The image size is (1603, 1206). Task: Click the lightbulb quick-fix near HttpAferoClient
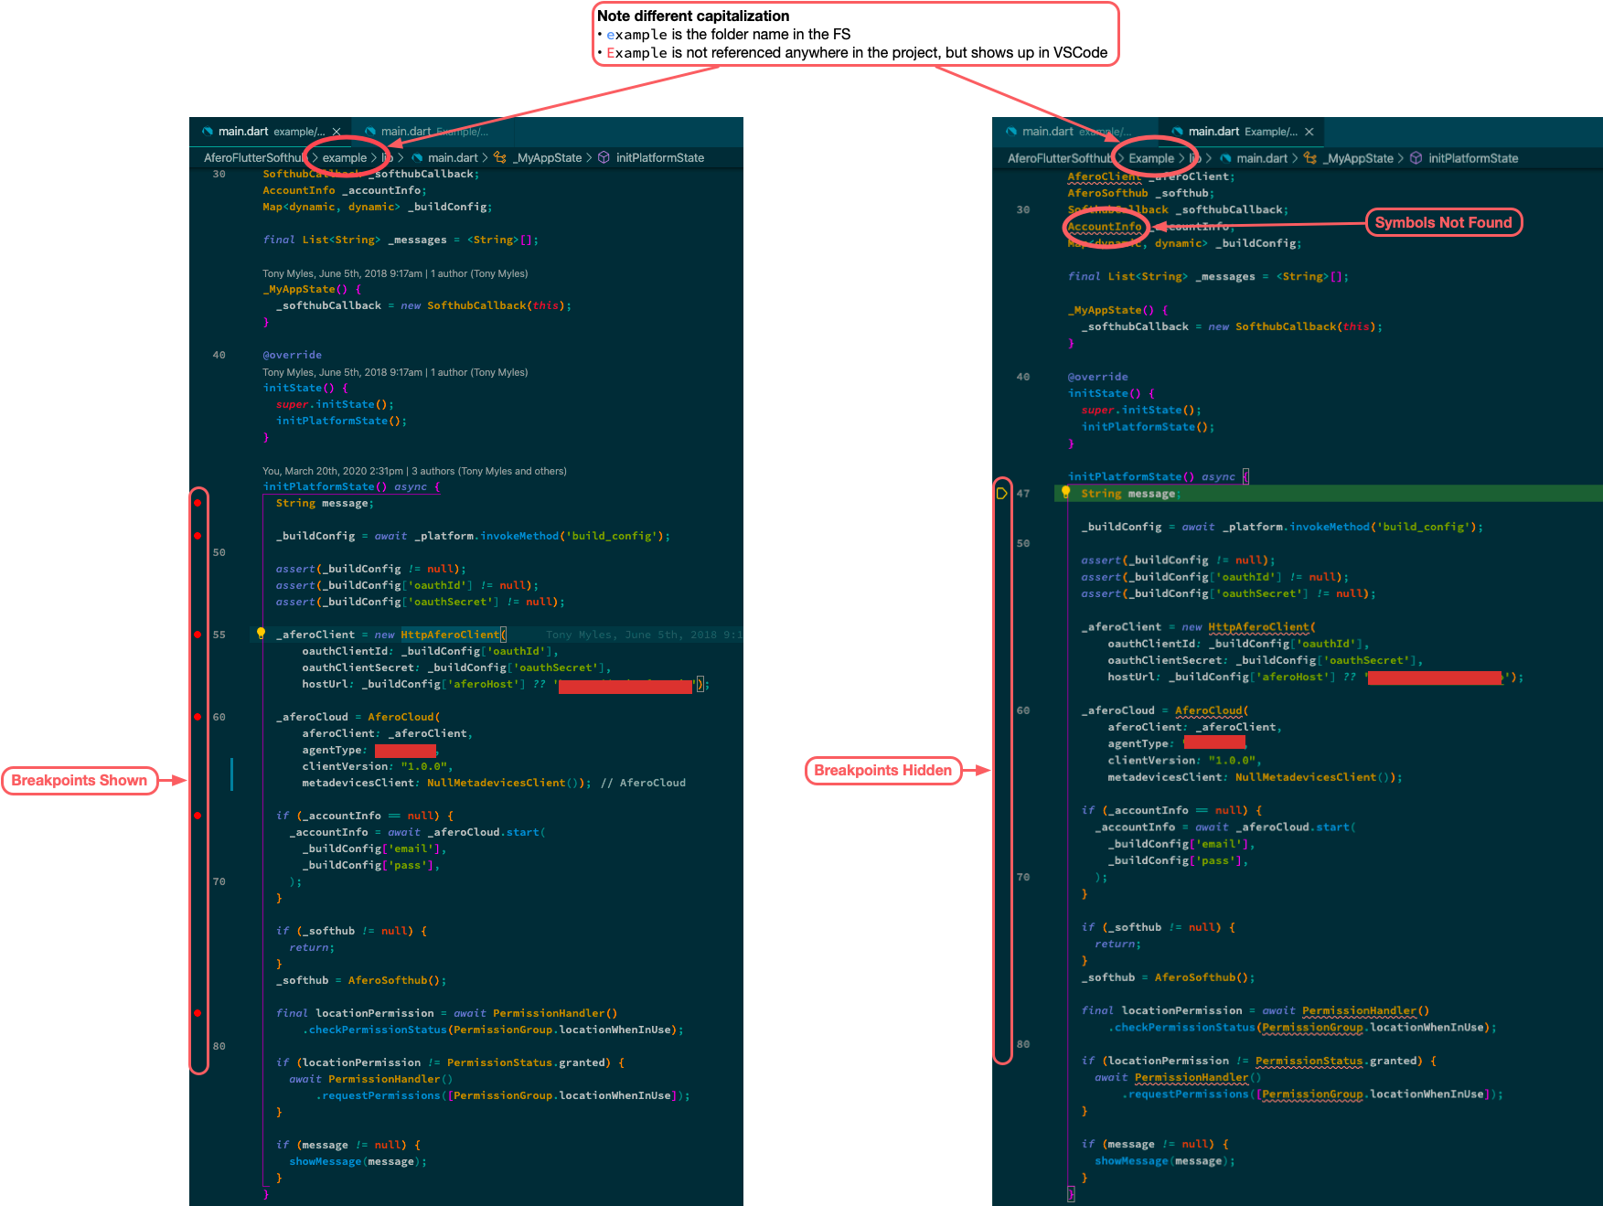260,634
